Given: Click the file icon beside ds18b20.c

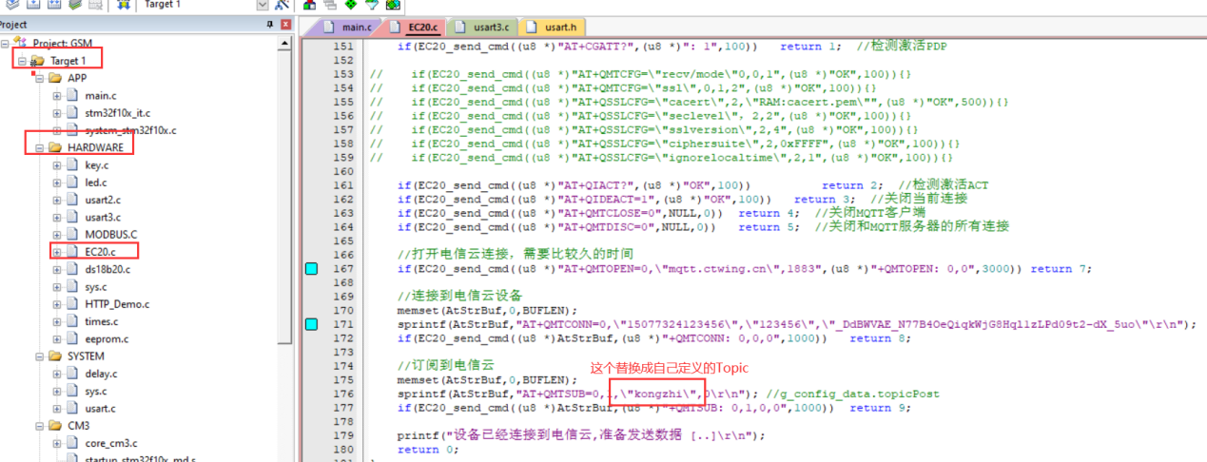Looking at the screenshot, I should tap(72, 269).
